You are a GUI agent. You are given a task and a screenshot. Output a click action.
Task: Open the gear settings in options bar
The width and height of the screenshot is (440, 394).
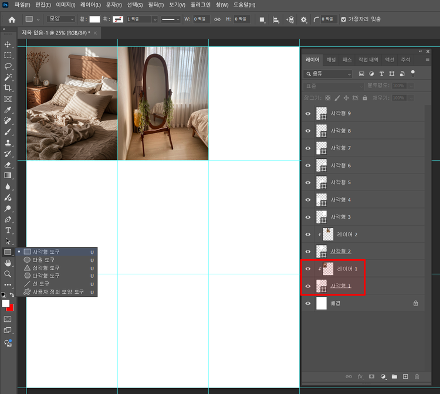pyautogui.click(x=304, y=19)
